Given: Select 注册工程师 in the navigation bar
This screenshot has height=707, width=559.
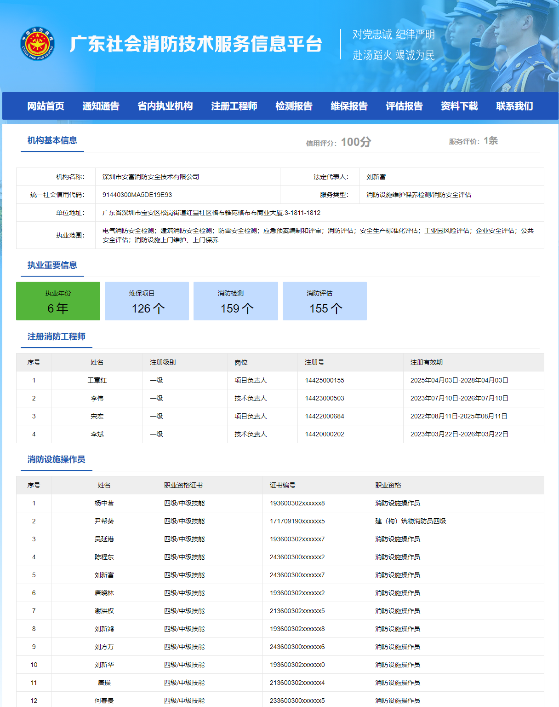Looking at the screenshot, I should click(x=234, y=106).
